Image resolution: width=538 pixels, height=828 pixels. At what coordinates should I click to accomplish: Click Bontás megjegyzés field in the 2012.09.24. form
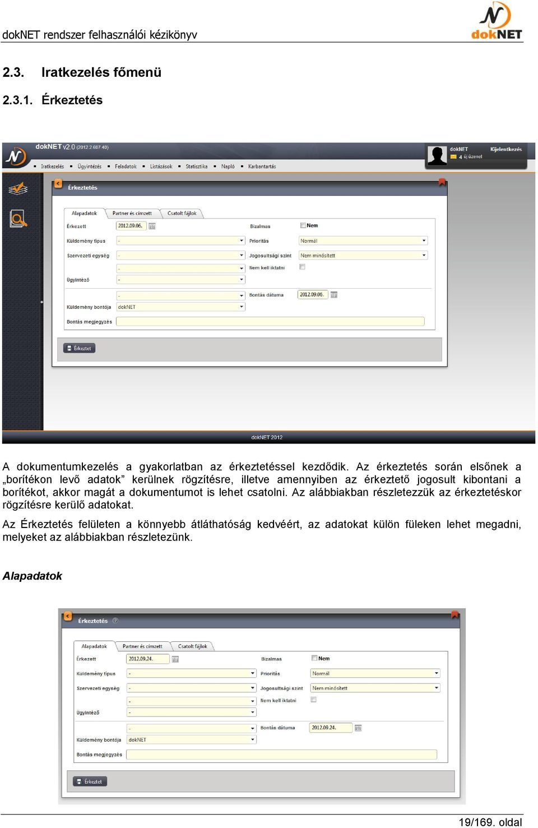[281, 755]
